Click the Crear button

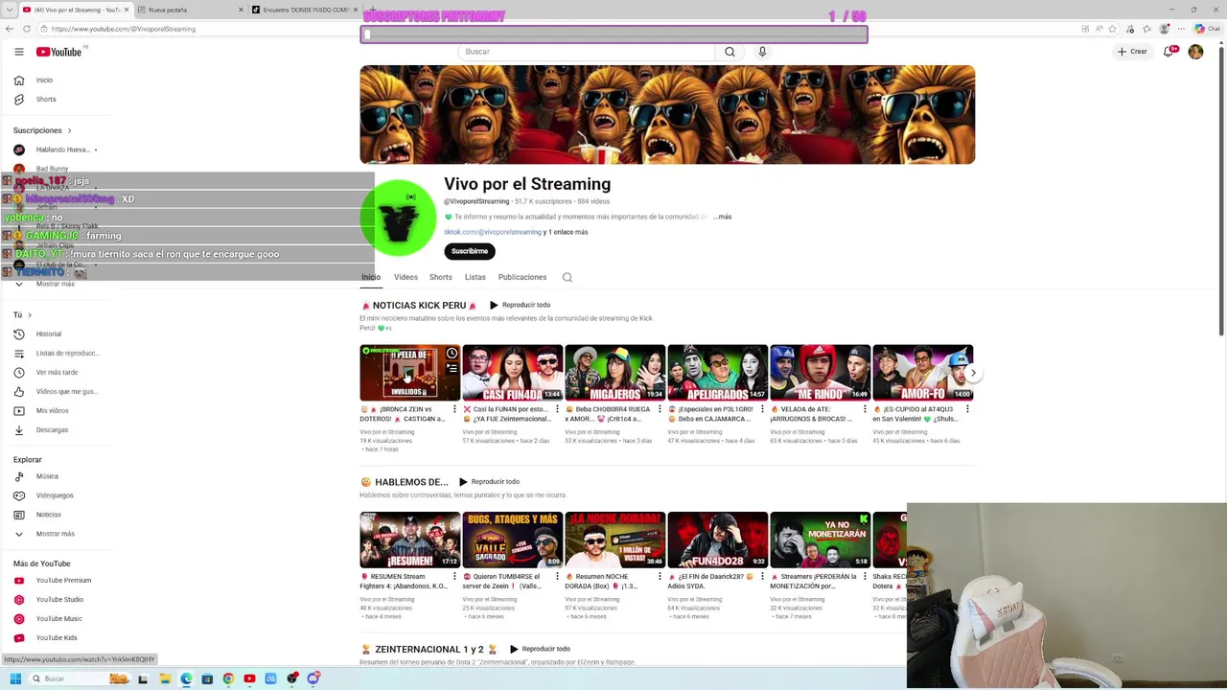(x=1132, y=52)
